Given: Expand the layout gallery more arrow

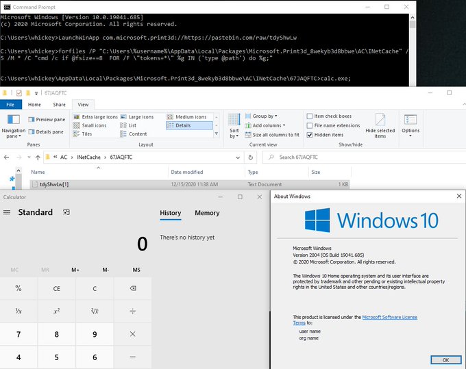Looking at the screenshot, I should (217, 134).
